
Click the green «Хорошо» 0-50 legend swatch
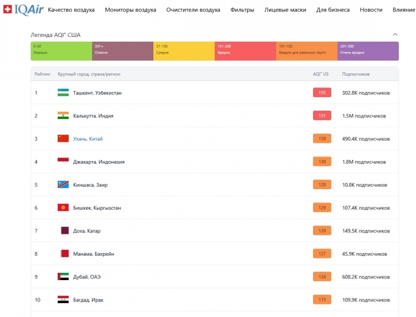coord(61,51)
